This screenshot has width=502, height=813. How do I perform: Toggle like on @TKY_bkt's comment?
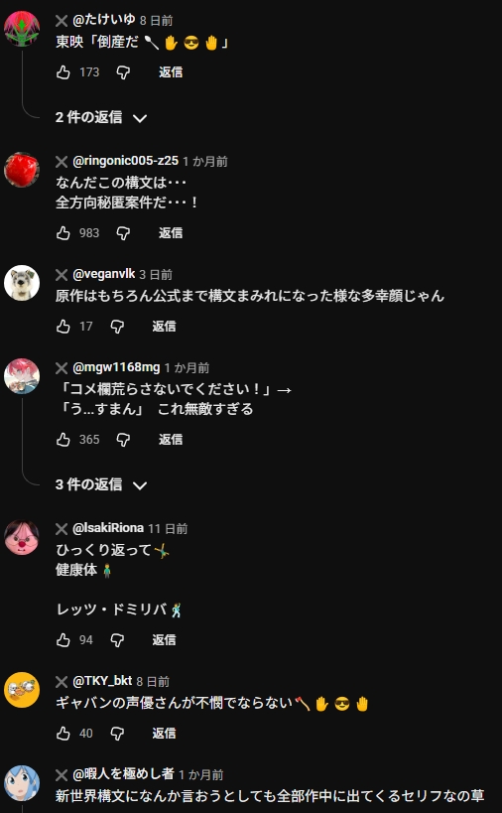click(63, 734)
